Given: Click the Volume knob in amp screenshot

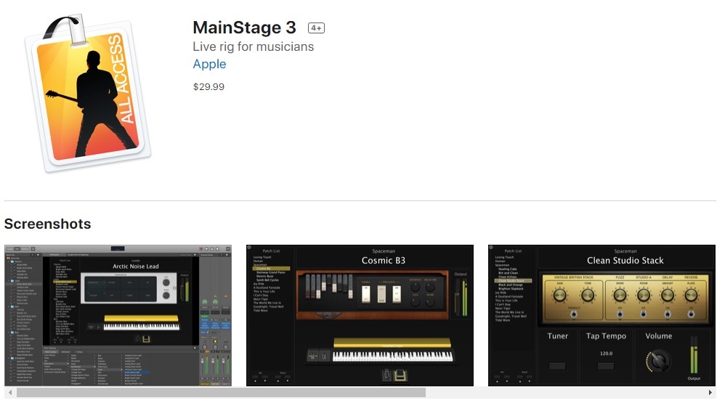Looking at the screenshot, I should (658, 360).
